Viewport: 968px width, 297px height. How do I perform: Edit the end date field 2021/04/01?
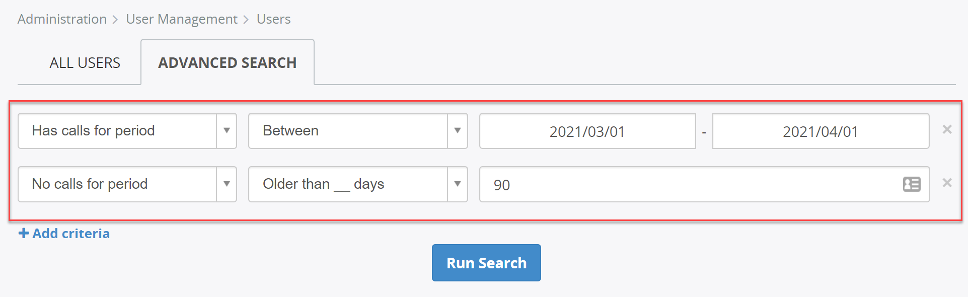coord(821,131)
